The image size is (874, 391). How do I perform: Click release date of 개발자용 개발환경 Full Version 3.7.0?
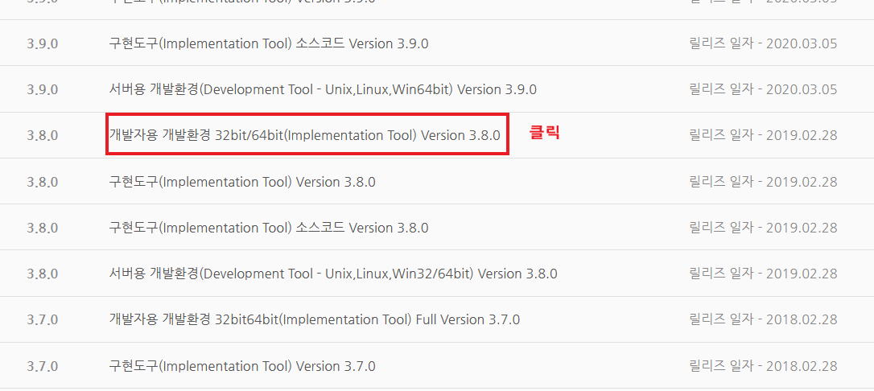pyautogui.click(x=763, y=319)
